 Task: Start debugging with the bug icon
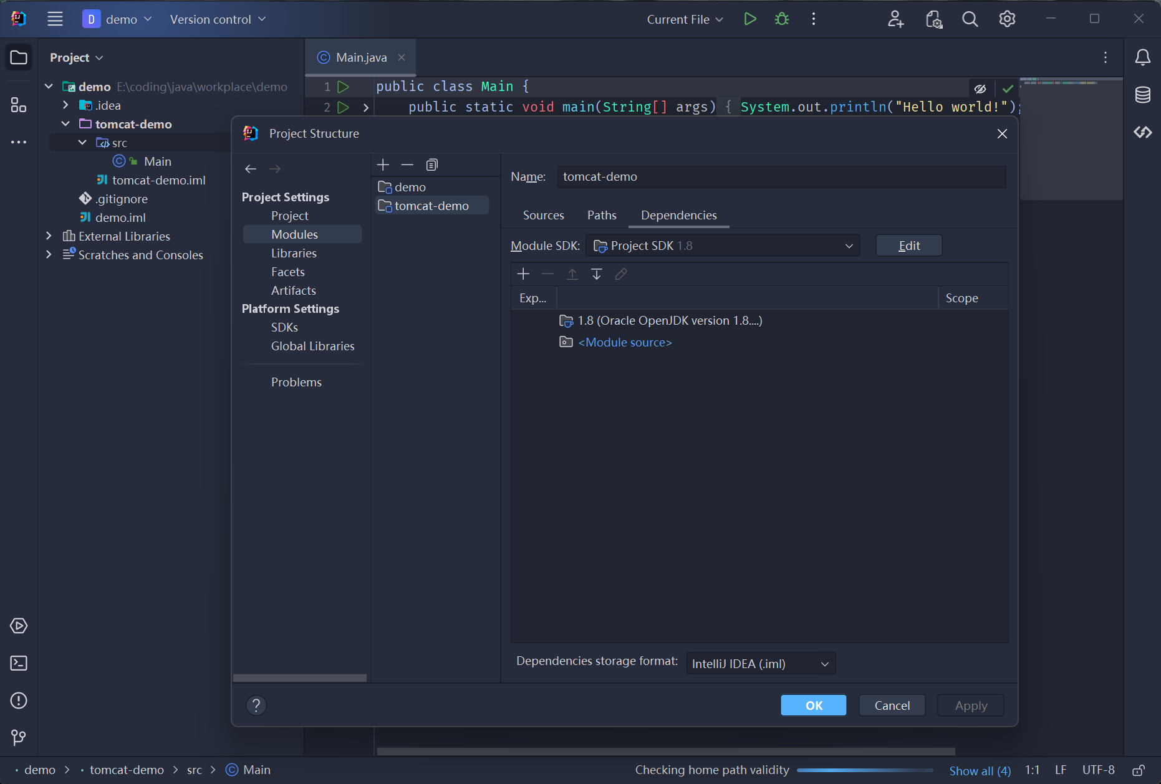click(x=781, y=19)
